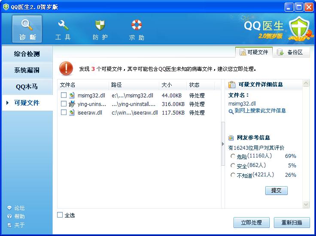Select the 安全 (862人) radio option
This screenshot has height=236, width=316.
(x=233, y=166)
